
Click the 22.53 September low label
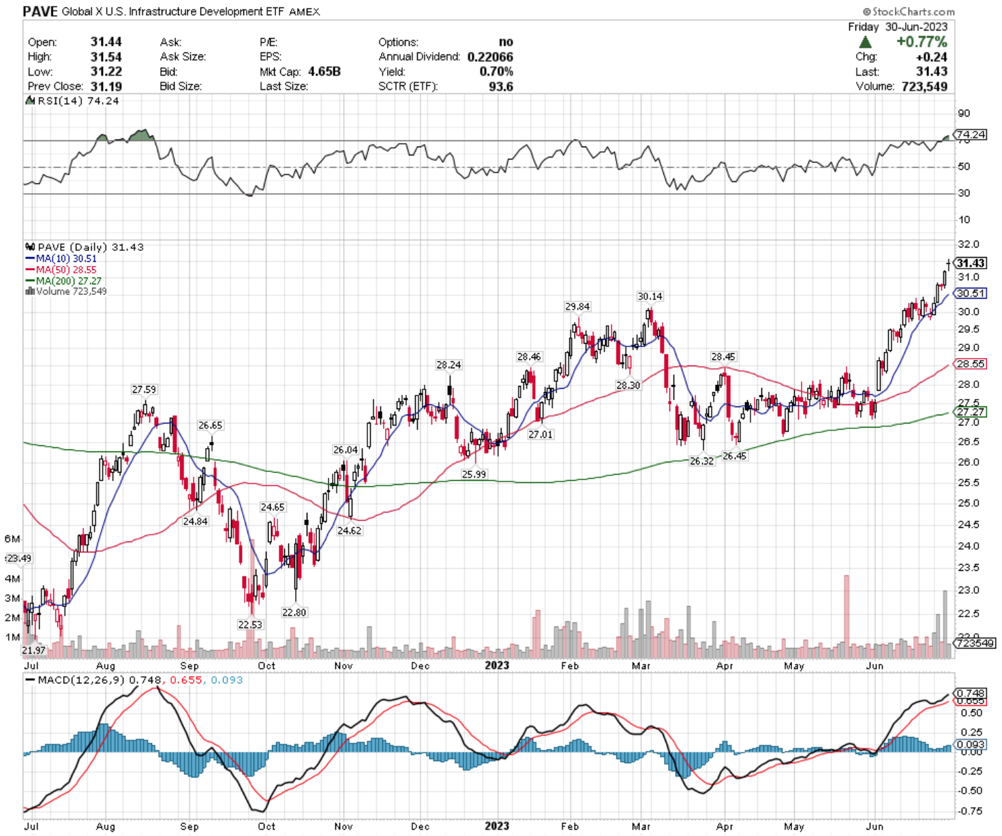(249, 625)
